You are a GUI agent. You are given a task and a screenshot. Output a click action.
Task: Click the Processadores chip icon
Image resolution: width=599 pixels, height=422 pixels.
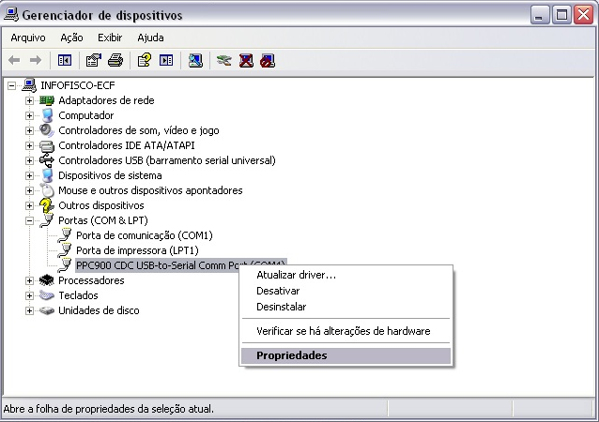tap(47, 280)
